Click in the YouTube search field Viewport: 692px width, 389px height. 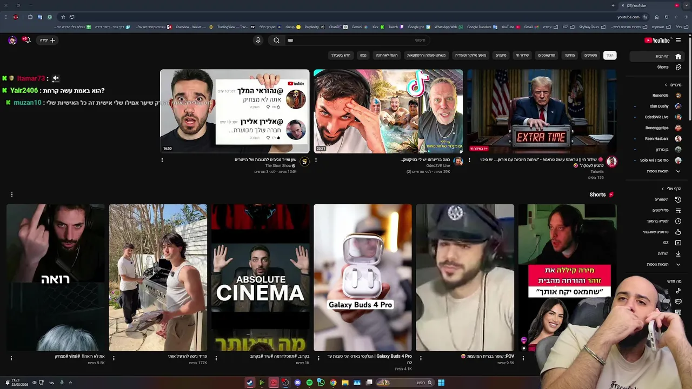point(357,40)
